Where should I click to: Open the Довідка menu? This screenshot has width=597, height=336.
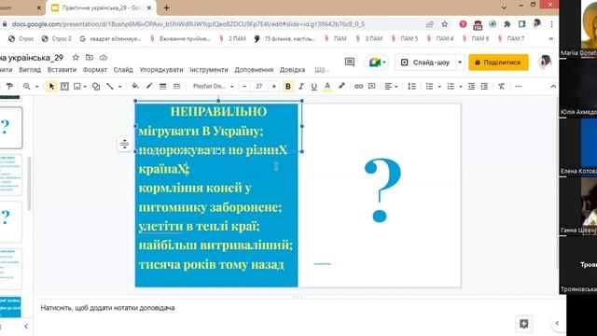[x=292, y=70]
